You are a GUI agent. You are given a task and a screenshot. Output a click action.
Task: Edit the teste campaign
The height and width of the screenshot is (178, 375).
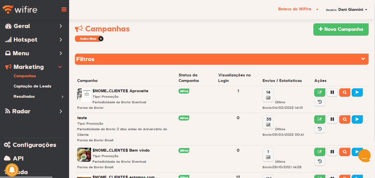point(320,119)
